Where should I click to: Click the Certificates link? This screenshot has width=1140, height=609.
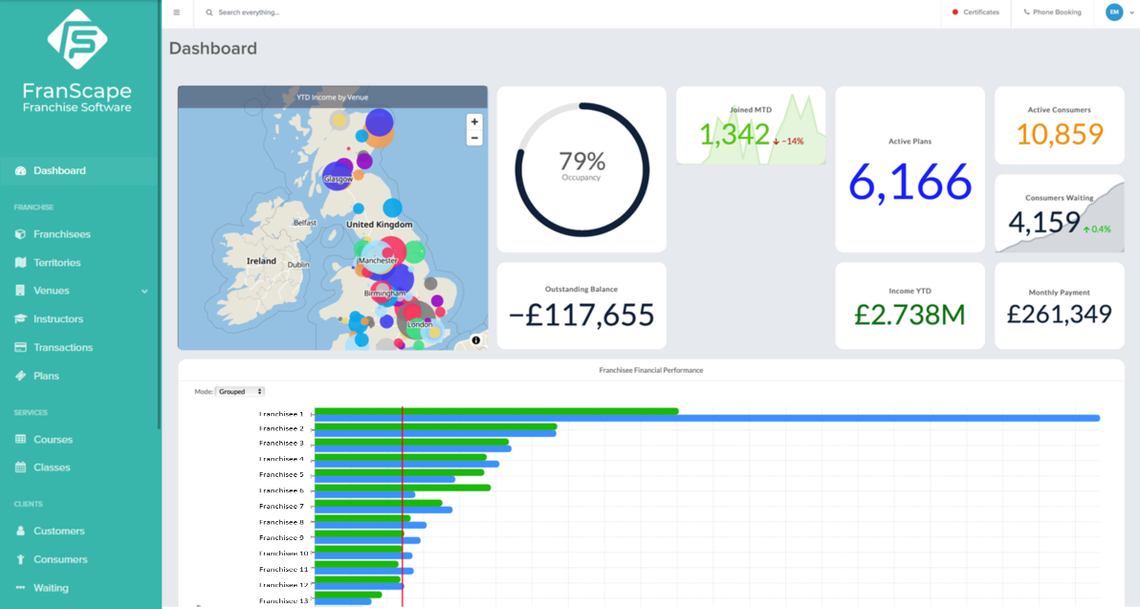click(x=981, y=12)
